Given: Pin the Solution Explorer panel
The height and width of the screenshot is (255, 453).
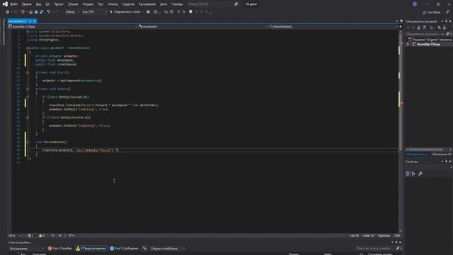Looking at the screenshot, I should 446,21.
